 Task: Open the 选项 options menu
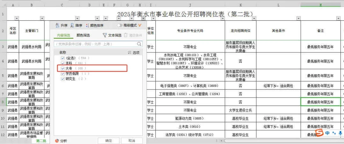coord(133,52)
